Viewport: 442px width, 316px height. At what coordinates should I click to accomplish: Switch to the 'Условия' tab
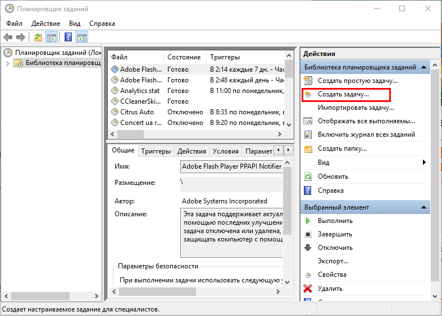click(x=226, y=151)
